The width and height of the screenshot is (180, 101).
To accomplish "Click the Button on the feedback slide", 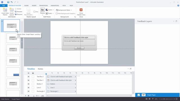I will pos(79,48).
